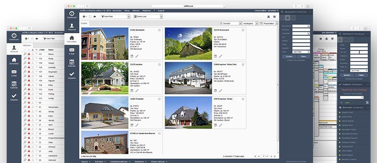Go to the next page of the list
Screen dimensions: 377x163
(x=271, y=156)
